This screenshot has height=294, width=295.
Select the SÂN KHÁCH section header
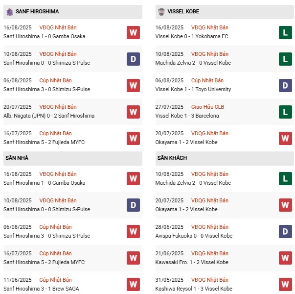click(x=172, y=158)
